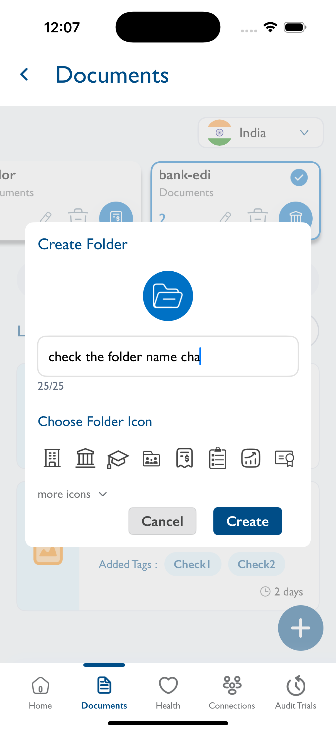Select the ID card folder icon
This screenshot has height=732, width=336.
(x=151, y=459)
